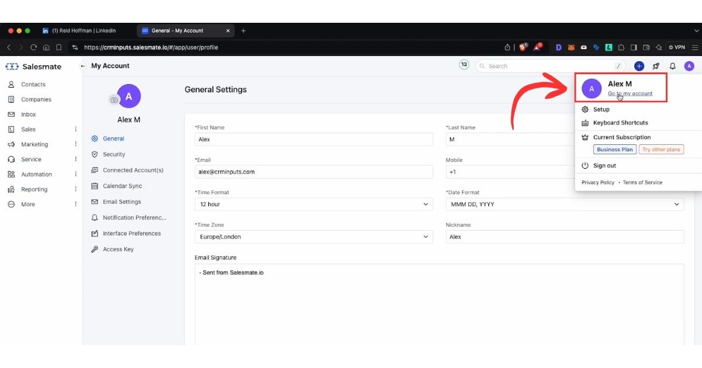Click the Business Plan button
702x368 pixels.
coord(615,150)
